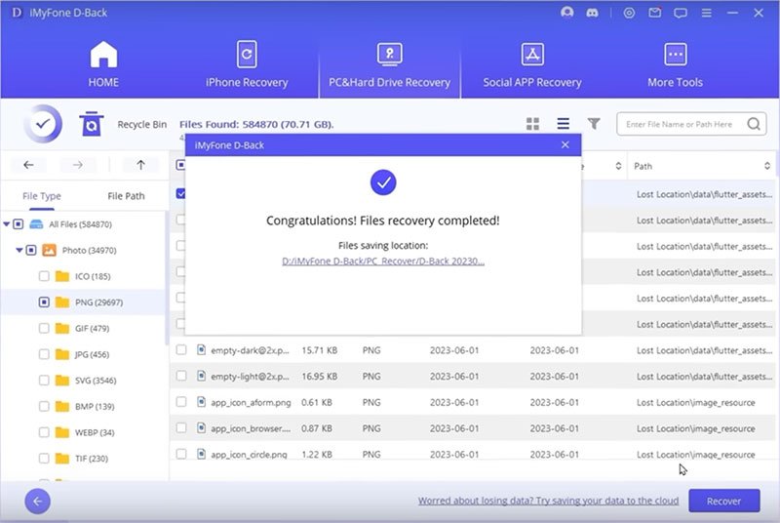Select the SVG folder icon
Viewport: 780px width, 523px height.
tap(62, 381)
